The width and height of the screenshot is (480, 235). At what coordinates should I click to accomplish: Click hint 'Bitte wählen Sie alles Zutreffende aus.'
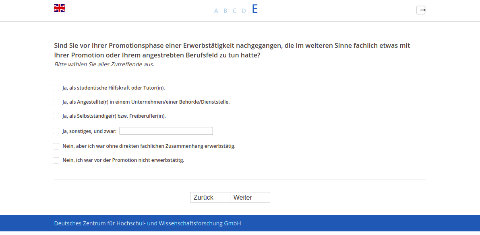pyautogui.click(x=104, y=64)
